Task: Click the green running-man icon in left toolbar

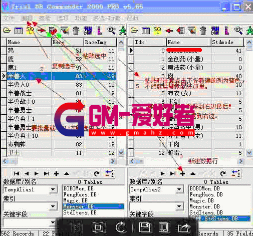Action: coord(122,31)
